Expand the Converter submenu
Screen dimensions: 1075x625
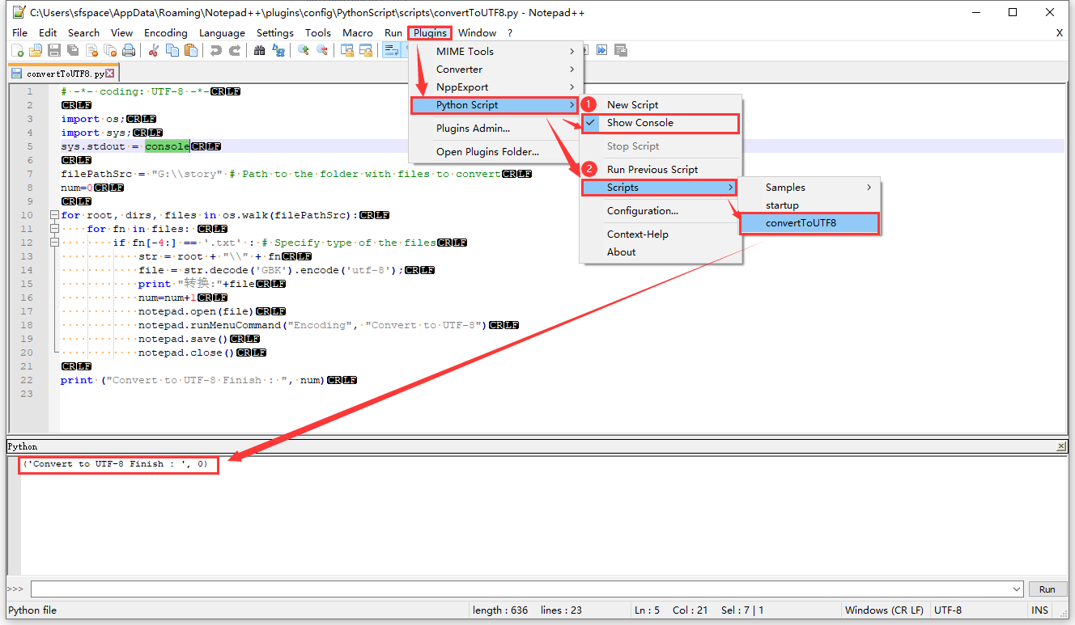(495, 69)
